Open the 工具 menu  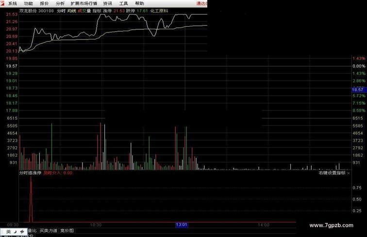(123, 3)
